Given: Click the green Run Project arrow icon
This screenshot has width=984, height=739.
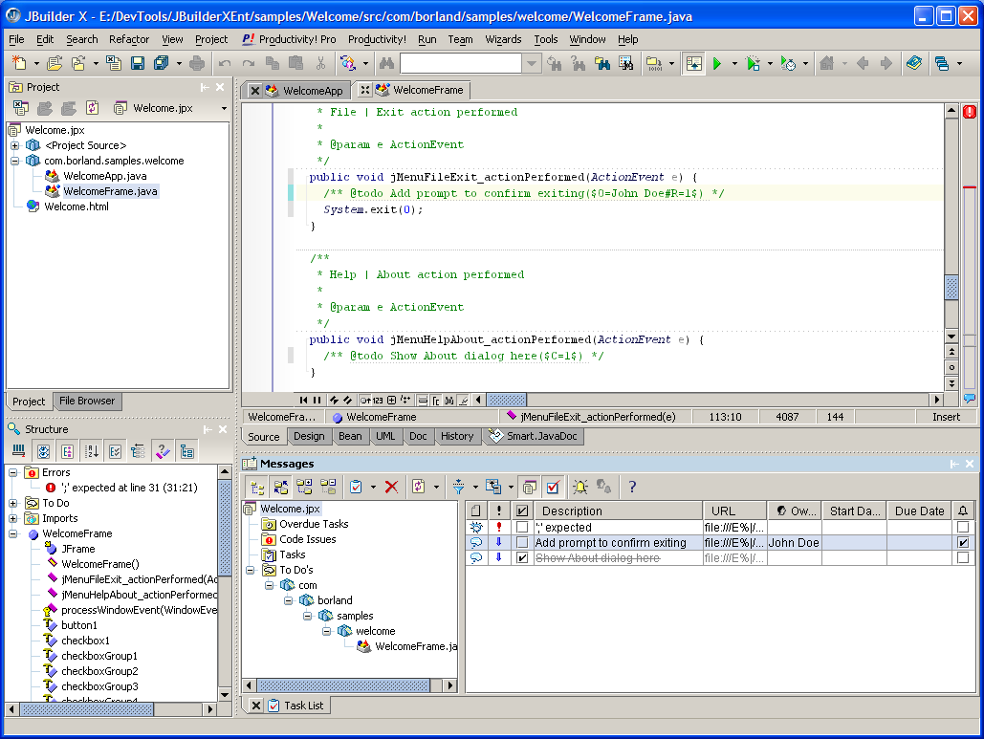Looking at the screenshot, I should pos(717,63).
